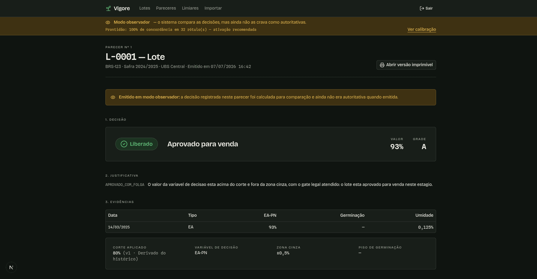The image size is (537, 279).
Task: Click the 'EA' type cell in the evidence row
Action: tap(191, 227)
